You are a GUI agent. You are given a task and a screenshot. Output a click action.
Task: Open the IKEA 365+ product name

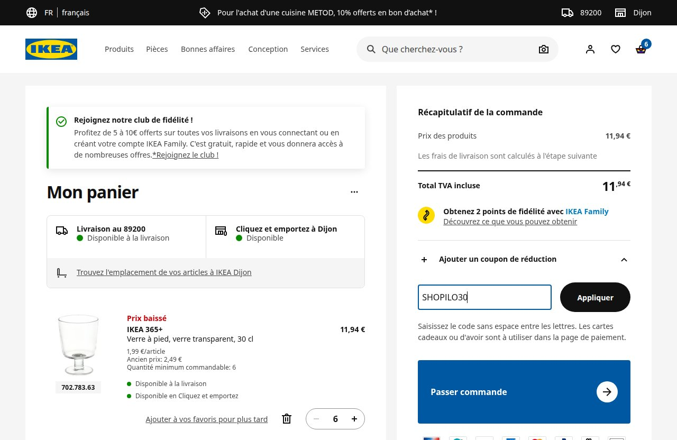[x=145, y=329]
